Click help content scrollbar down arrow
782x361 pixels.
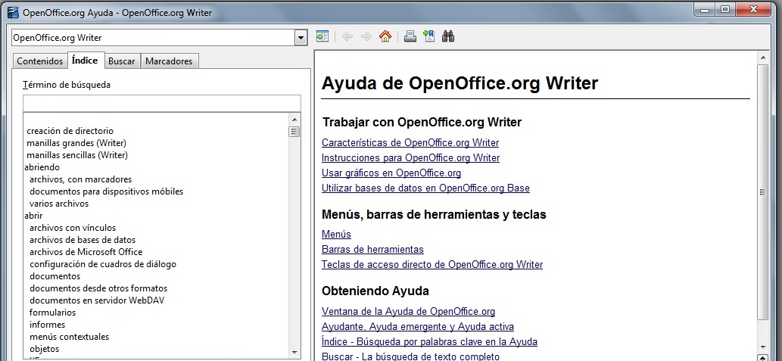click(x=762, y=346)
